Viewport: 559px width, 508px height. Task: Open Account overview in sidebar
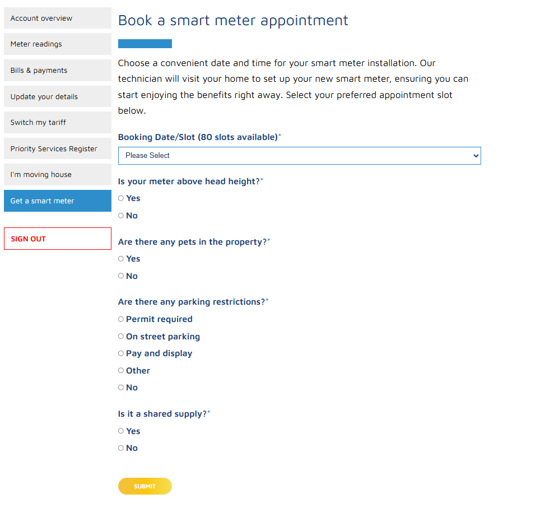58,18
